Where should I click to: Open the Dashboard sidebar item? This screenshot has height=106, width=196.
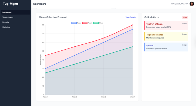16,12
